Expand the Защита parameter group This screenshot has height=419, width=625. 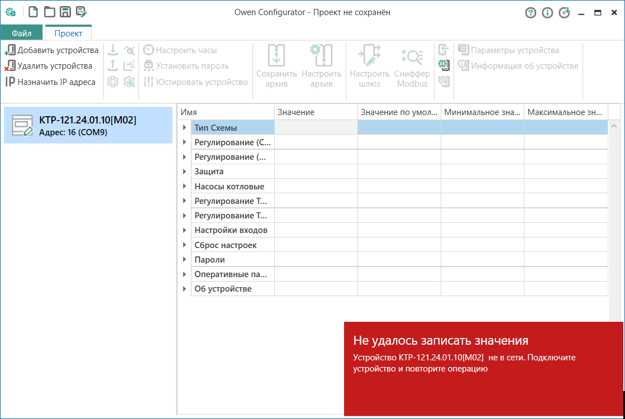(x=184, y=172)
